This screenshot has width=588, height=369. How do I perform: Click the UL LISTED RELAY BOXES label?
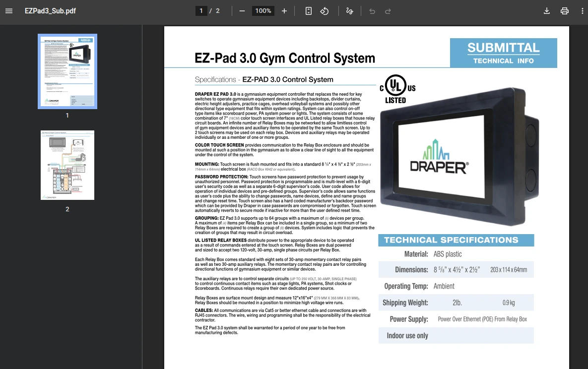[x=220, y=241]
